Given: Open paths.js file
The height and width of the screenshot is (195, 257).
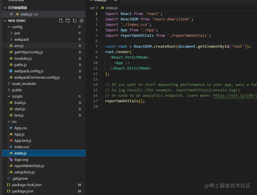Looking at the screenshot, I should tap(44, 65).
